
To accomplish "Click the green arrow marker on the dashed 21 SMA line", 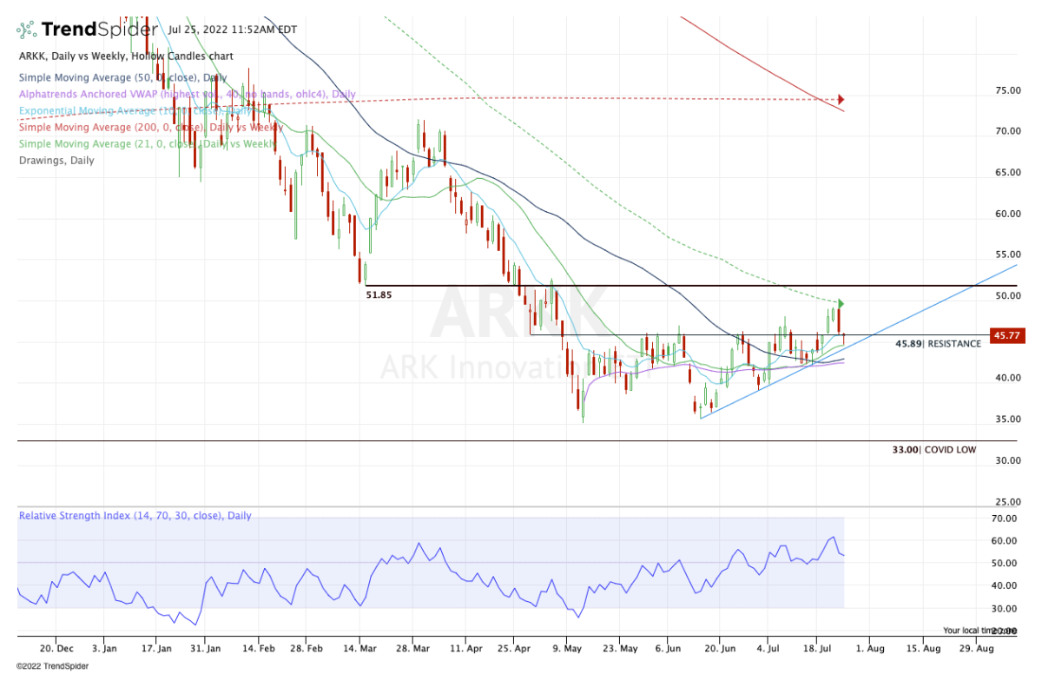I will pyautogui.click(x=840, y=303).
